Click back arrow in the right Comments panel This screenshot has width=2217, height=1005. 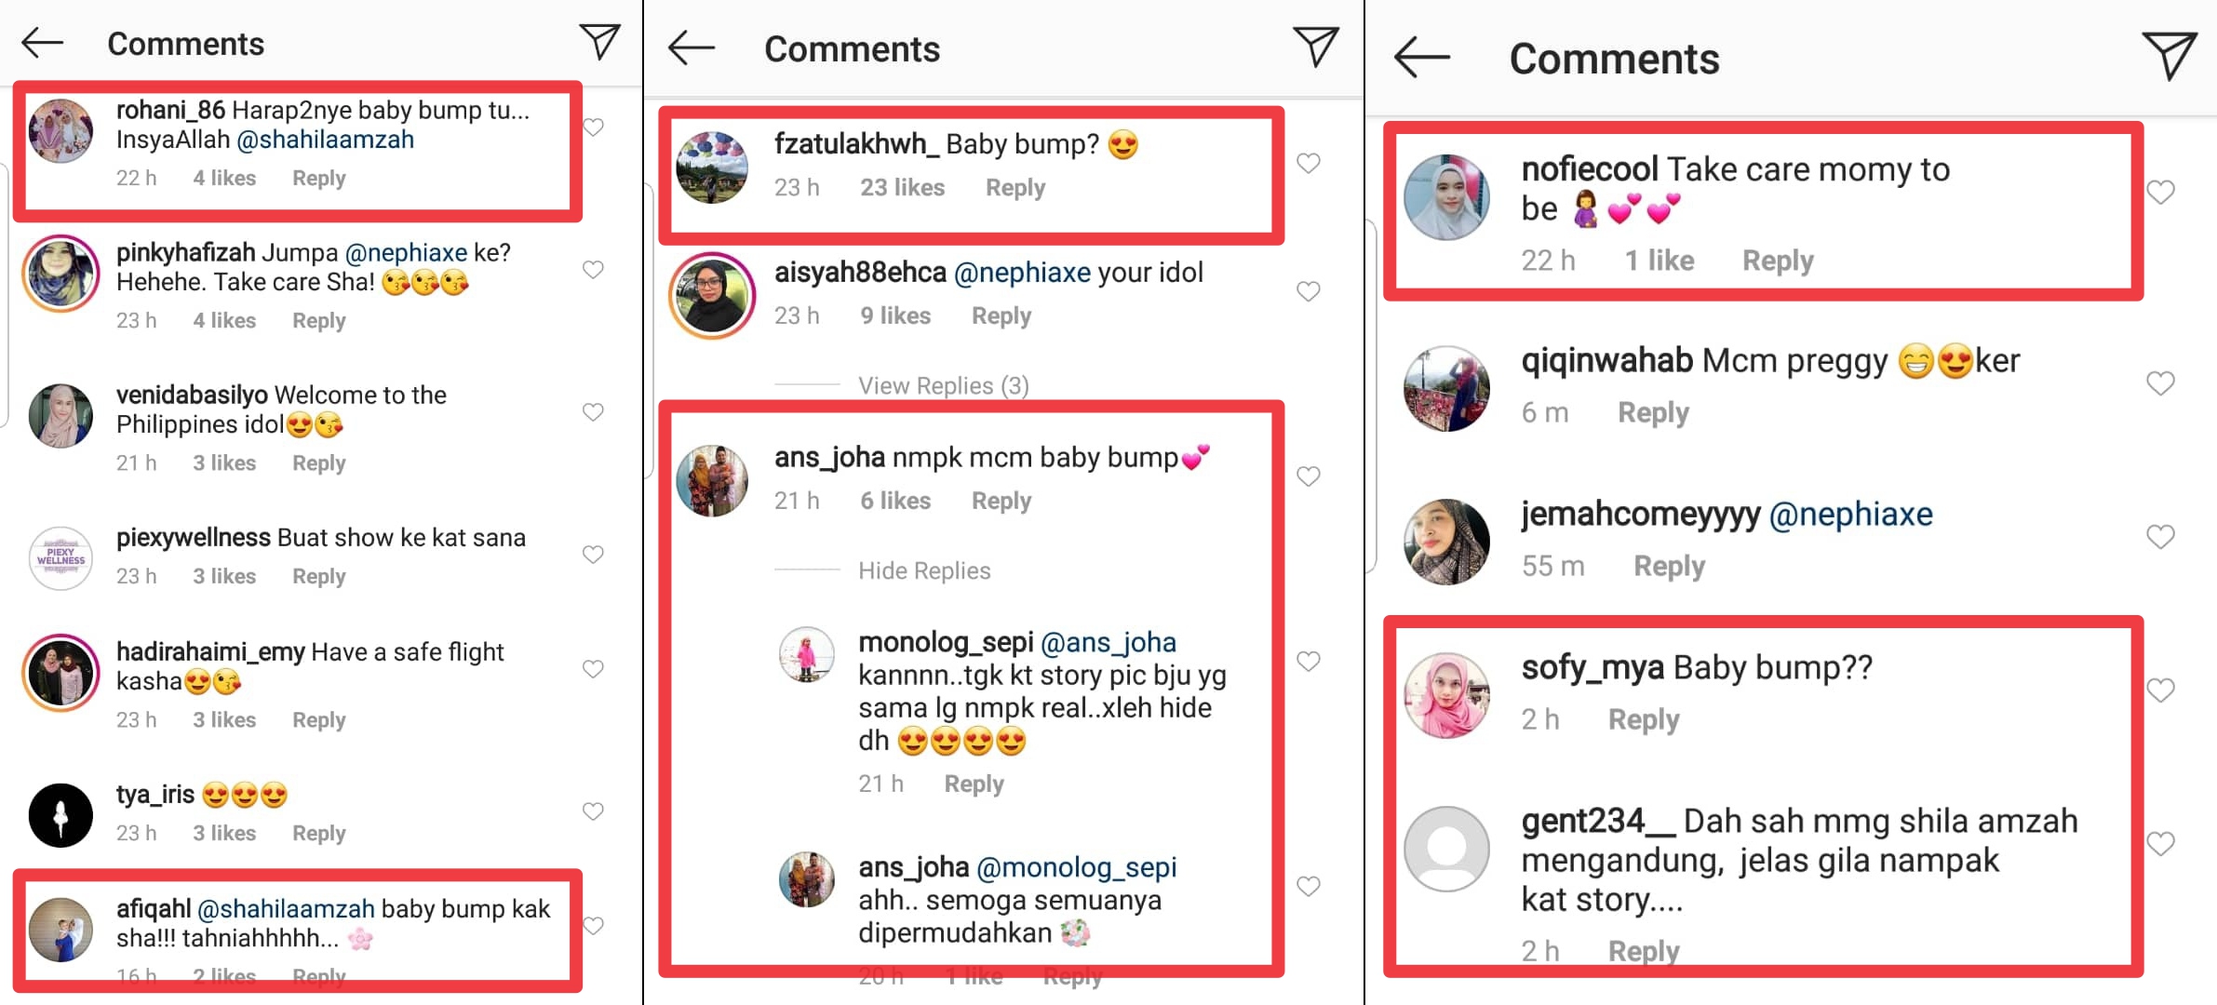[1421, 58]
